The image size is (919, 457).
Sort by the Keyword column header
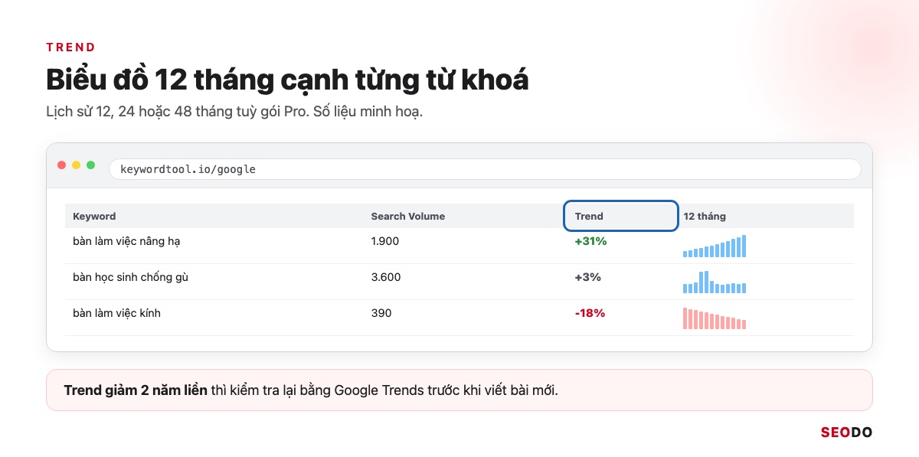click(x=94, y=216)
